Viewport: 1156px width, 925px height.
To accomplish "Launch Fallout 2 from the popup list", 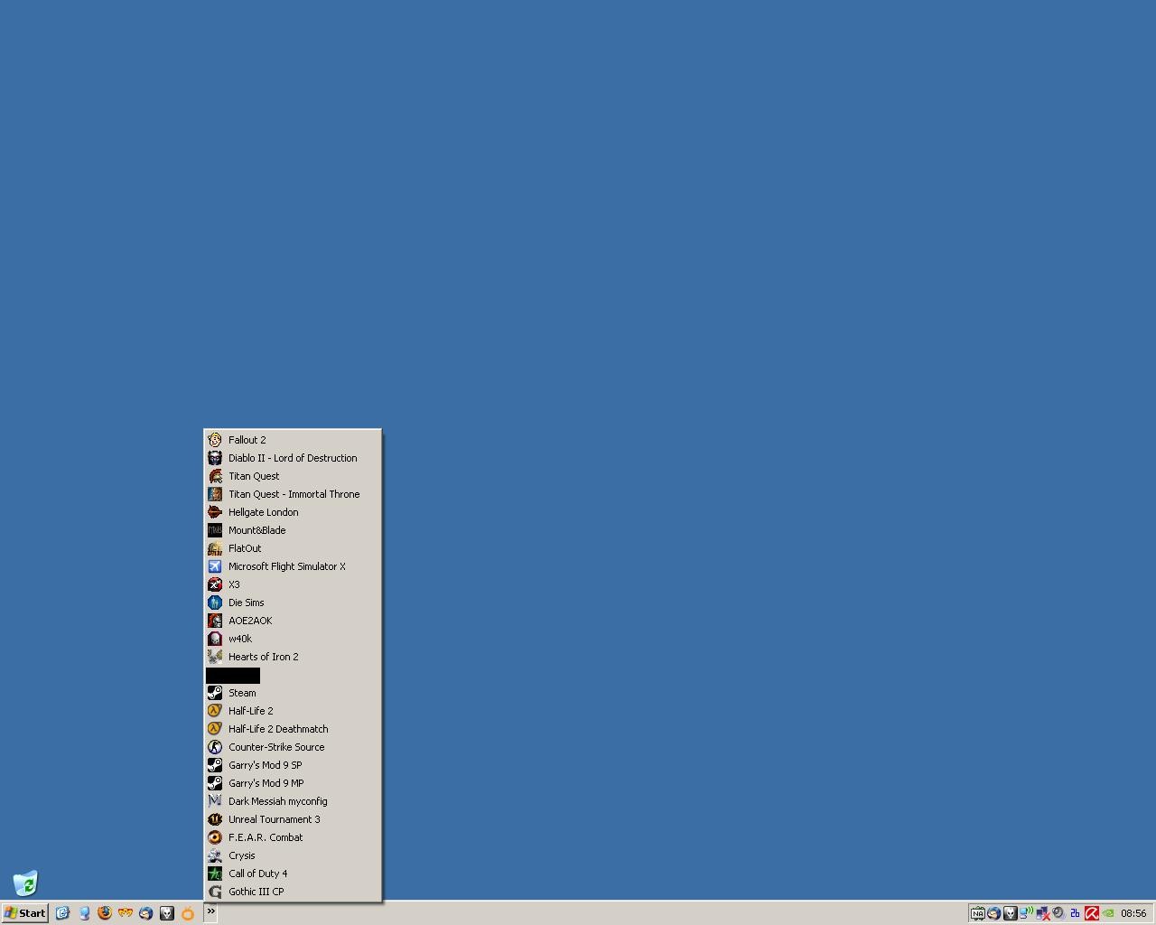I will pos(293,440).
